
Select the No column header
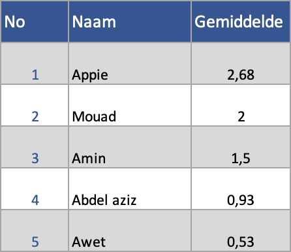click(x=35, y=22)
